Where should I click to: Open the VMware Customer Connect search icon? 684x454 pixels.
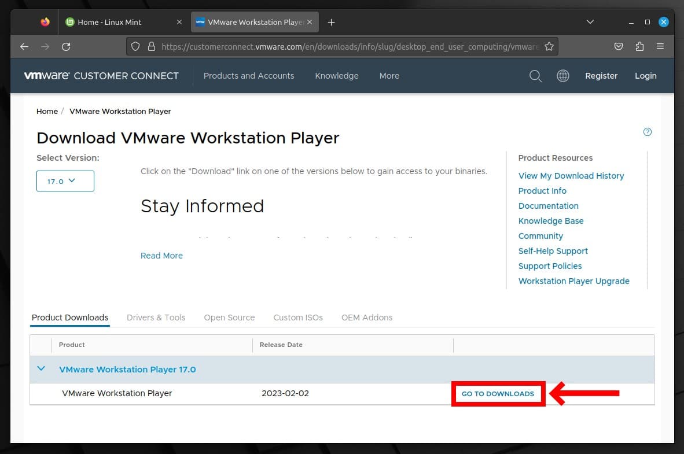point(535,76)
